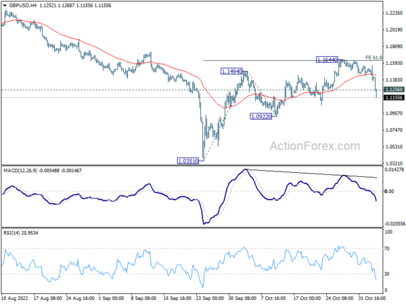This screenshot has width=406, height=304.
Task: Click the 1.15930 price axis value
Action: pyautogui.click(x=394, y=64)
